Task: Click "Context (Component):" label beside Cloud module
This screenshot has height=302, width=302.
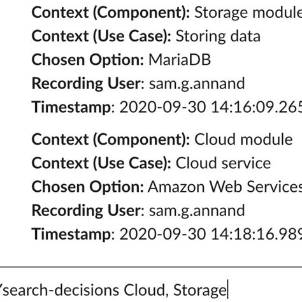Action: coord(111,140)
